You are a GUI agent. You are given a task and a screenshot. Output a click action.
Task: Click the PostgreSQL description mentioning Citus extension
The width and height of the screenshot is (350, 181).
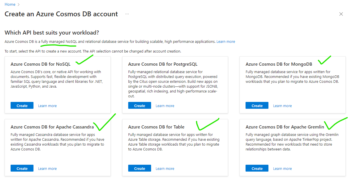coord(173,84)
